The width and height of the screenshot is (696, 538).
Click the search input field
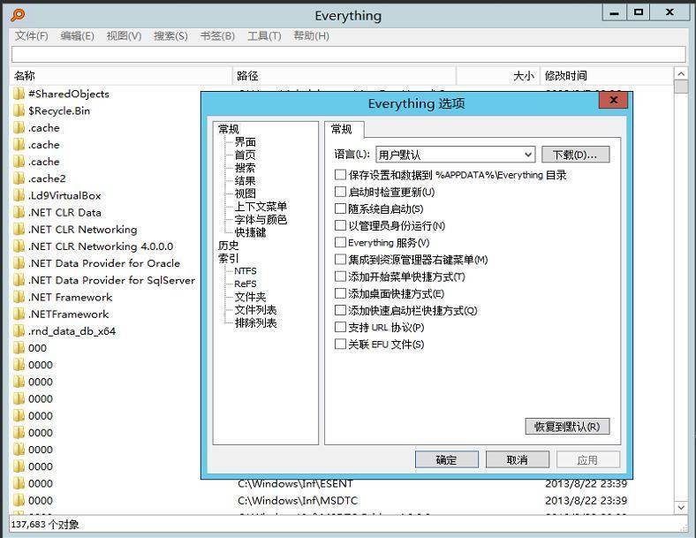348,55
